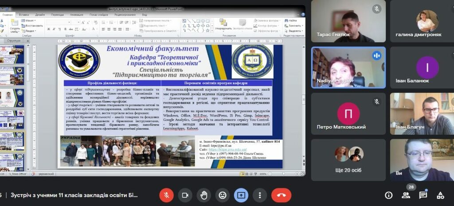454x206 pixels.
Task: Open the activities shapes icon
Action: [440, 195]
